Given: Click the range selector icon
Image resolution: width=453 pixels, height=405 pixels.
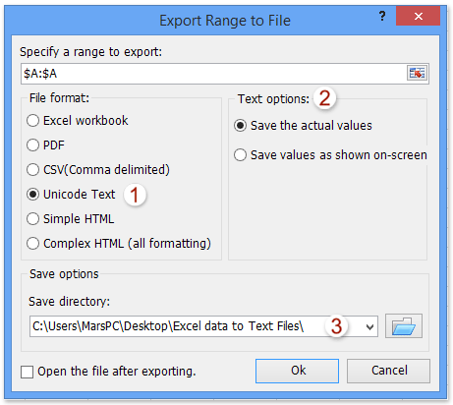Looking at the screenshot, I should 417,73.
